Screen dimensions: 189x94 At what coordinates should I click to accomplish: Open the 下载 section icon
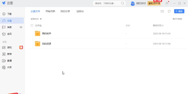tap(4, 14)
